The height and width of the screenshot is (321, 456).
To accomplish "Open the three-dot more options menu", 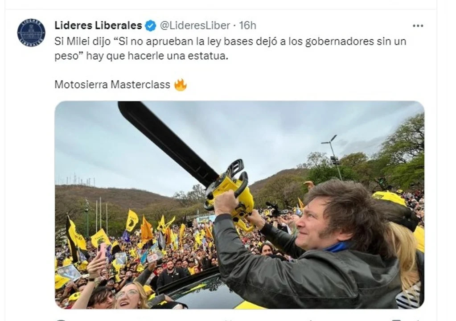I will point(418,26).
